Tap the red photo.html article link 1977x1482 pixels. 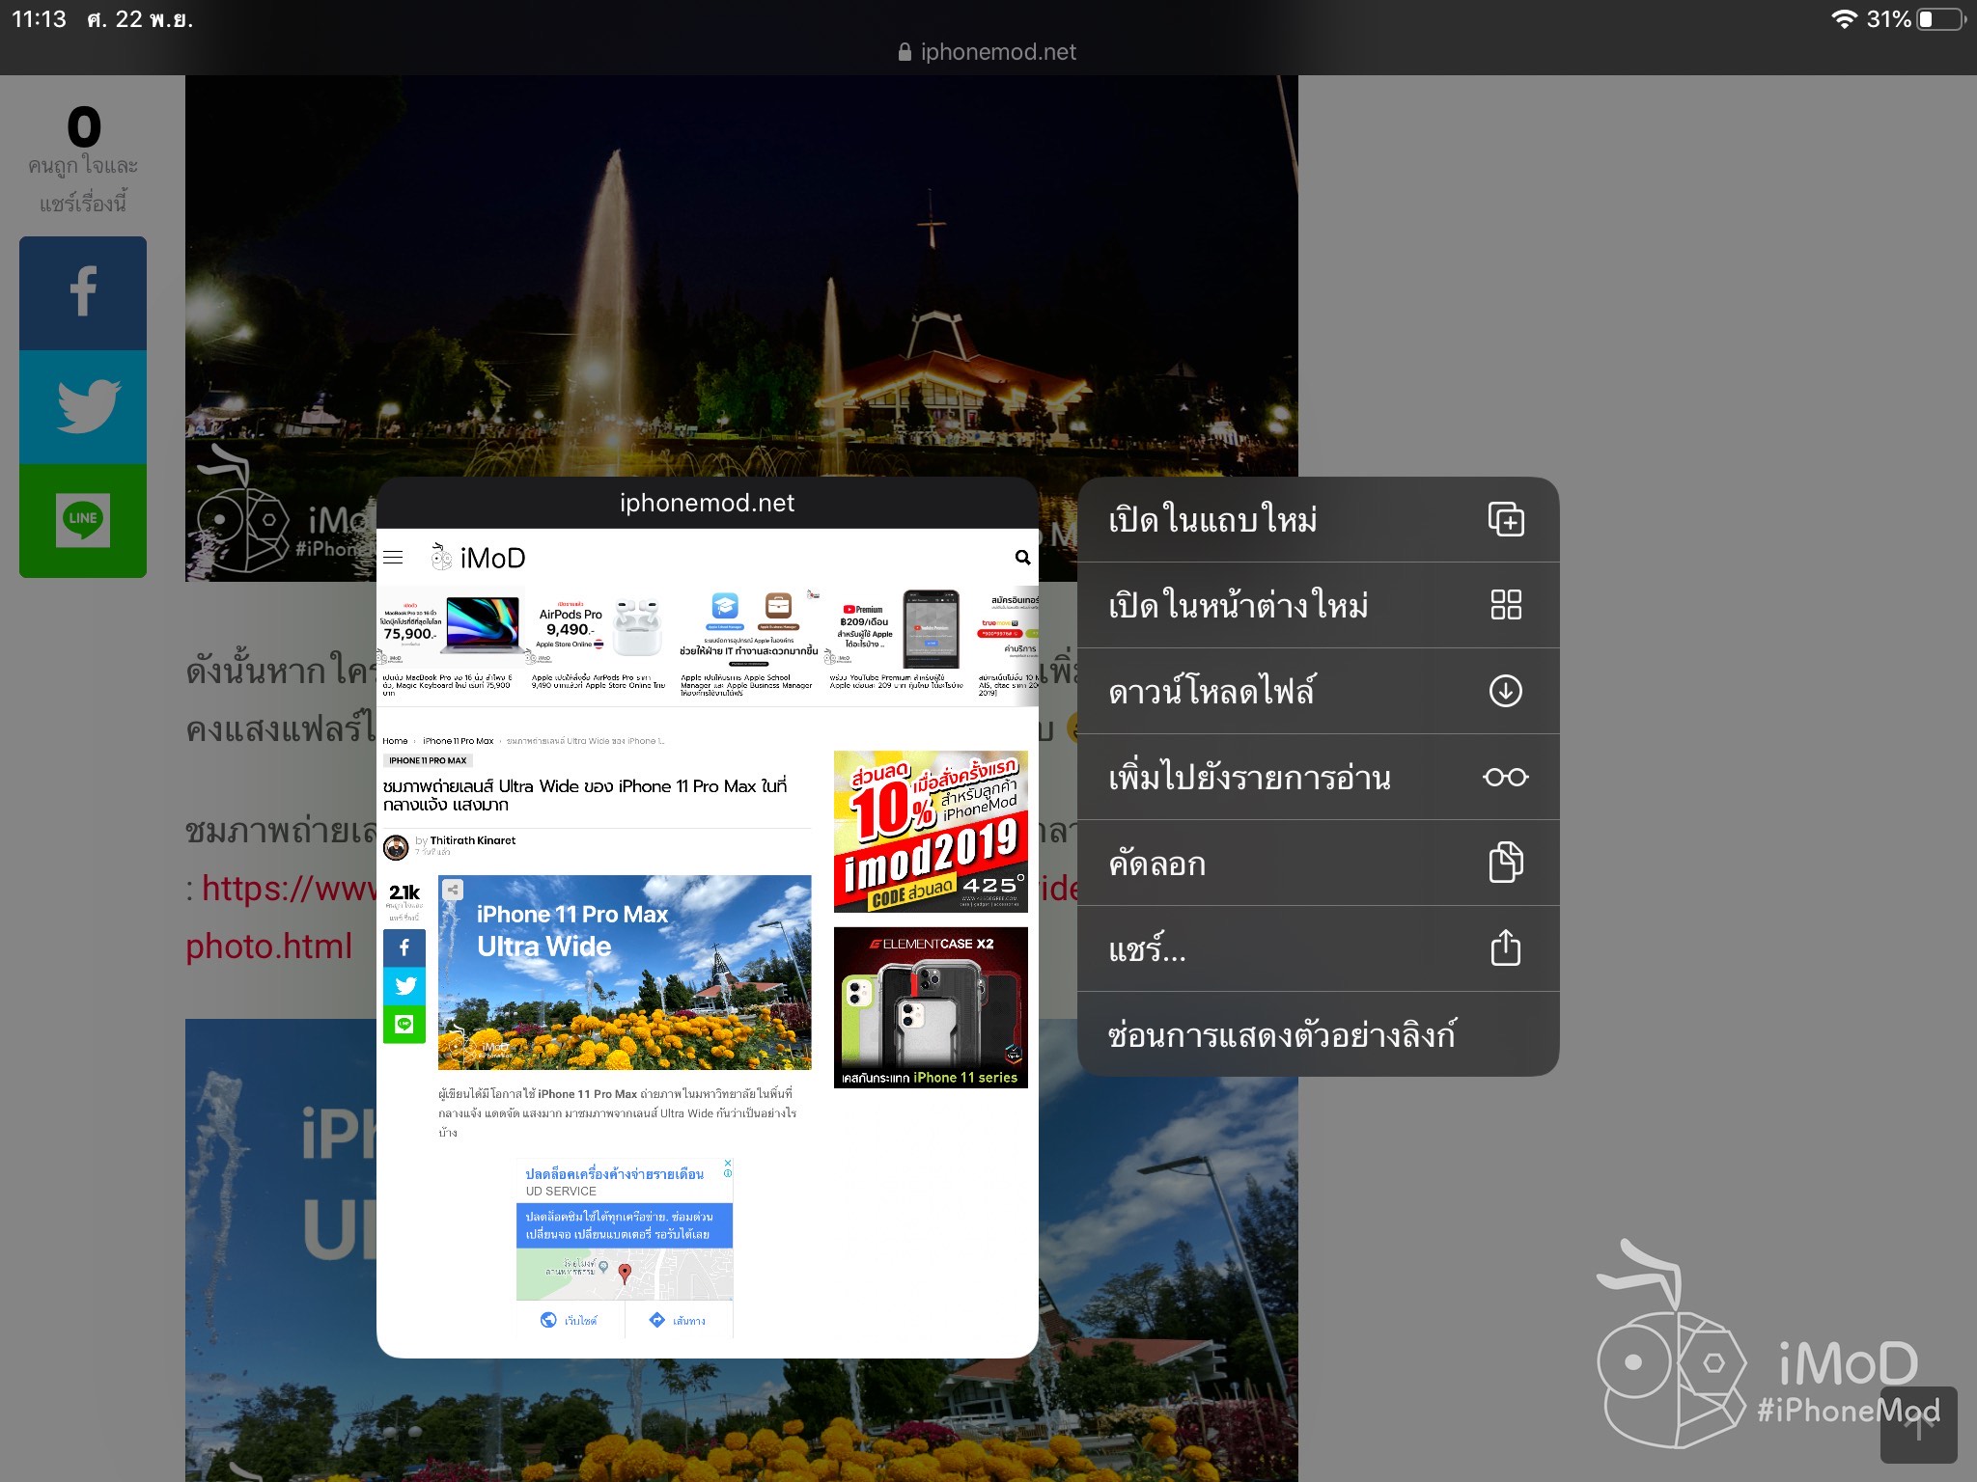coord(268,948)
